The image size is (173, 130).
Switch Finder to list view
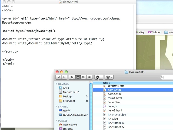pos(78,77)
